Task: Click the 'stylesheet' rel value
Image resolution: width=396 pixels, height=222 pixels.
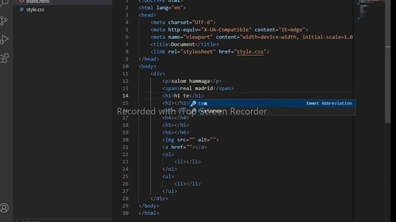Action: [198, 52]
